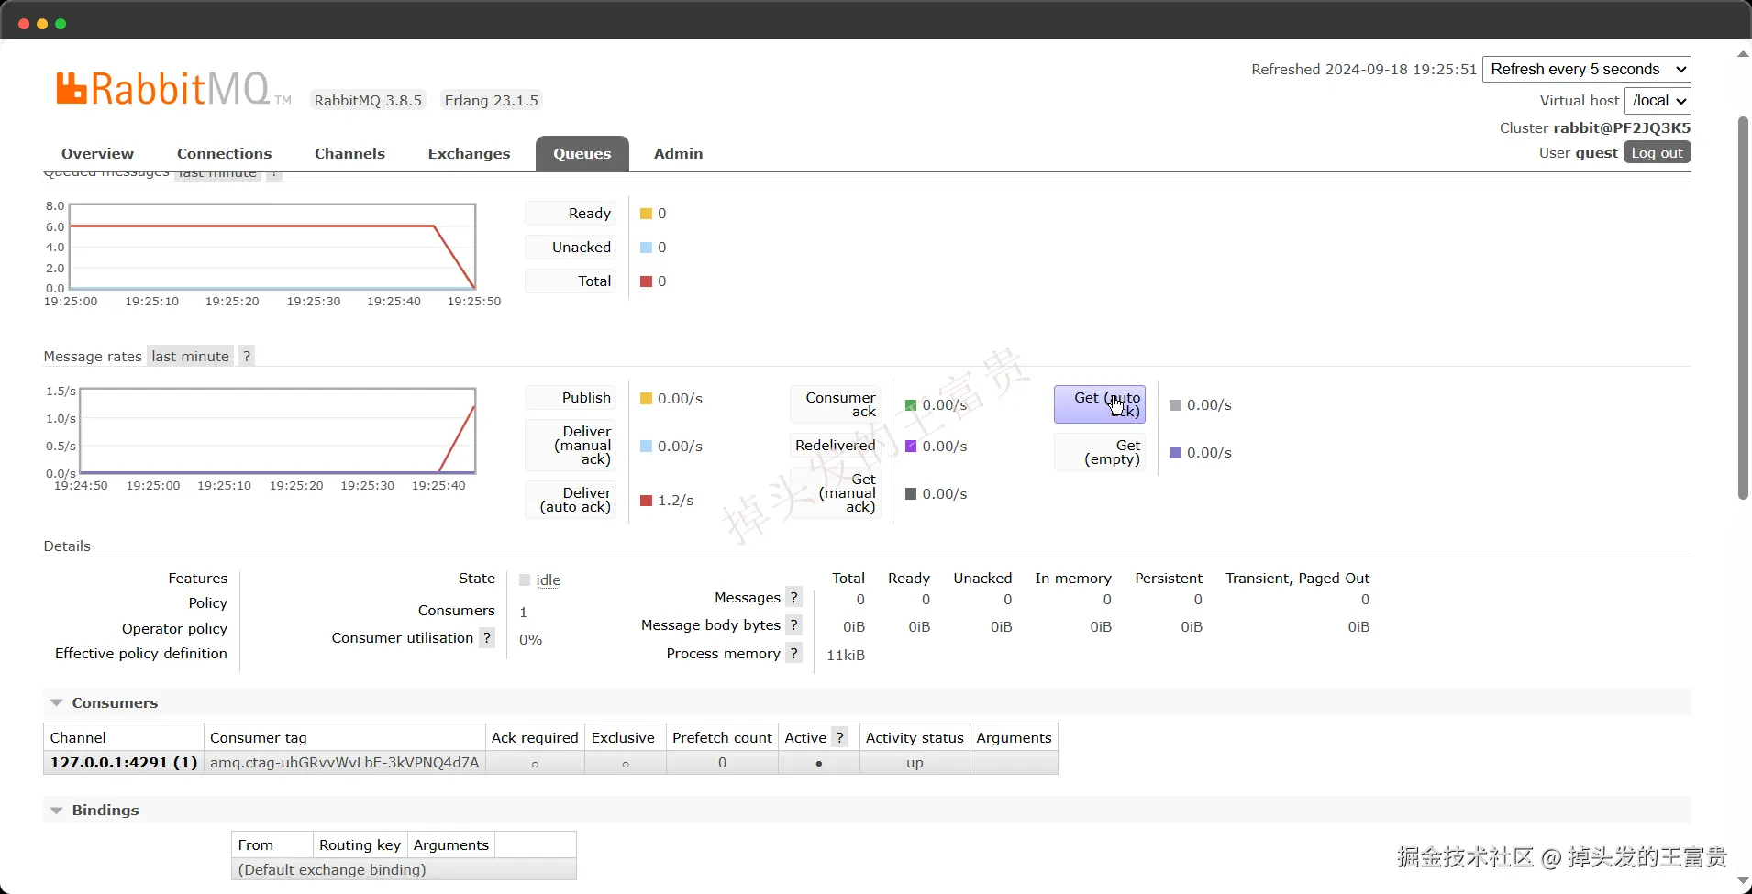
Task: Show help for Message body bytes
Action: (794, 625)
